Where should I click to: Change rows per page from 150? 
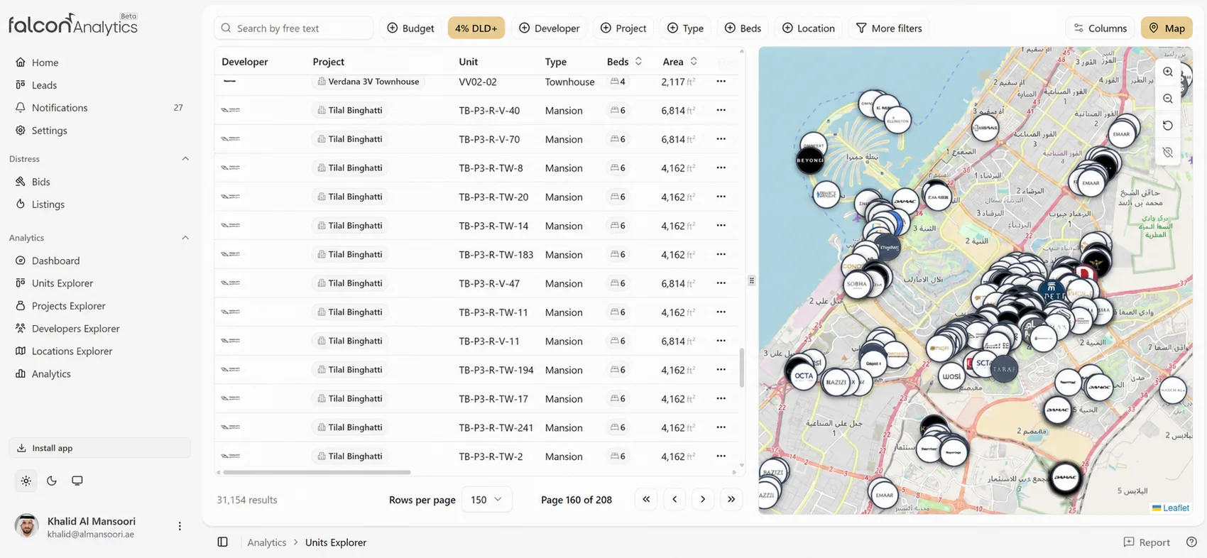[486, 500]
